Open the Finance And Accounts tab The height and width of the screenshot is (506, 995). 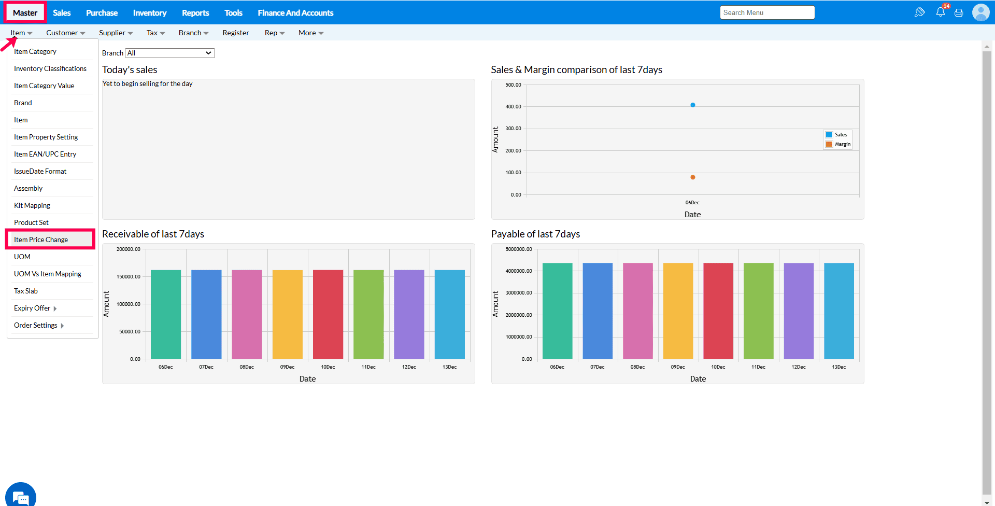coord(295,13)
